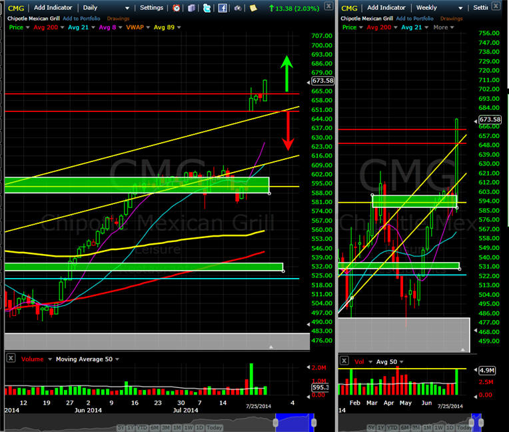Open Settings on daily chart

click(152, 7)
